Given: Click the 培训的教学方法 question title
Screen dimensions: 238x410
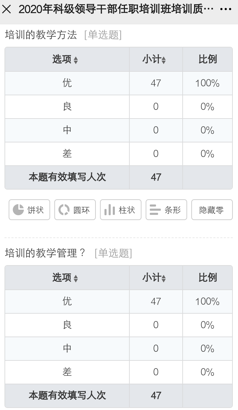Looking at the screenshot, I should click(41, 35).
